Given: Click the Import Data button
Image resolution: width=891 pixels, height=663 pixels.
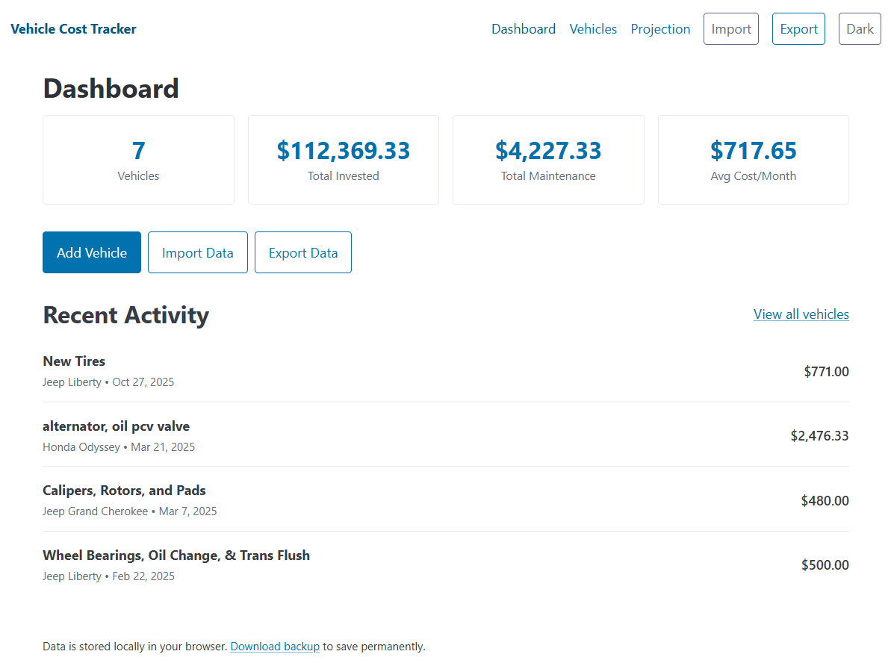Looking at the screenshot, I should click(197, 252).
